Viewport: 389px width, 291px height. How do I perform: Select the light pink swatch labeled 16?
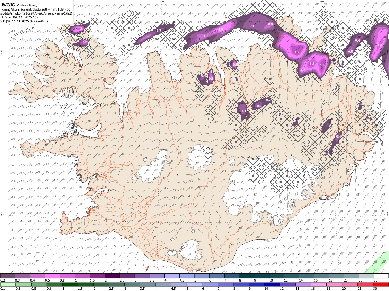[319, 284]
